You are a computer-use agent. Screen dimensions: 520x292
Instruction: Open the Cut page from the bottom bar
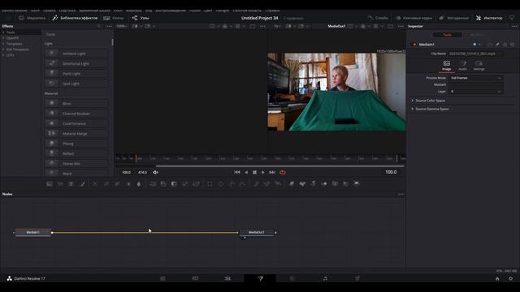click(x=195, y=278)
